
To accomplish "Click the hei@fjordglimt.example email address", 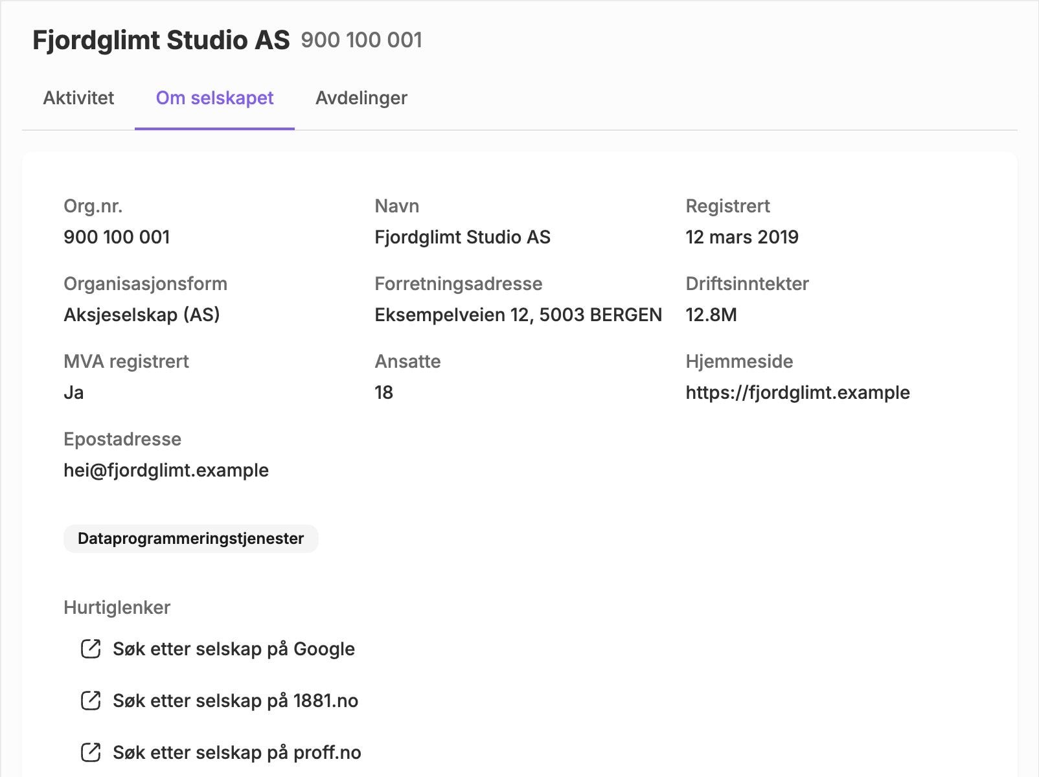I will point(166,470).
